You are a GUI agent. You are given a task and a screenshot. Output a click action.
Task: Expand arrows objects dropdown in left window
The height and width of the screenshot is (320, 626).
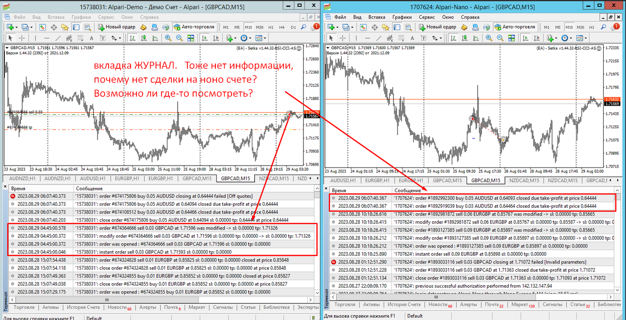click(x=120, y=38)
